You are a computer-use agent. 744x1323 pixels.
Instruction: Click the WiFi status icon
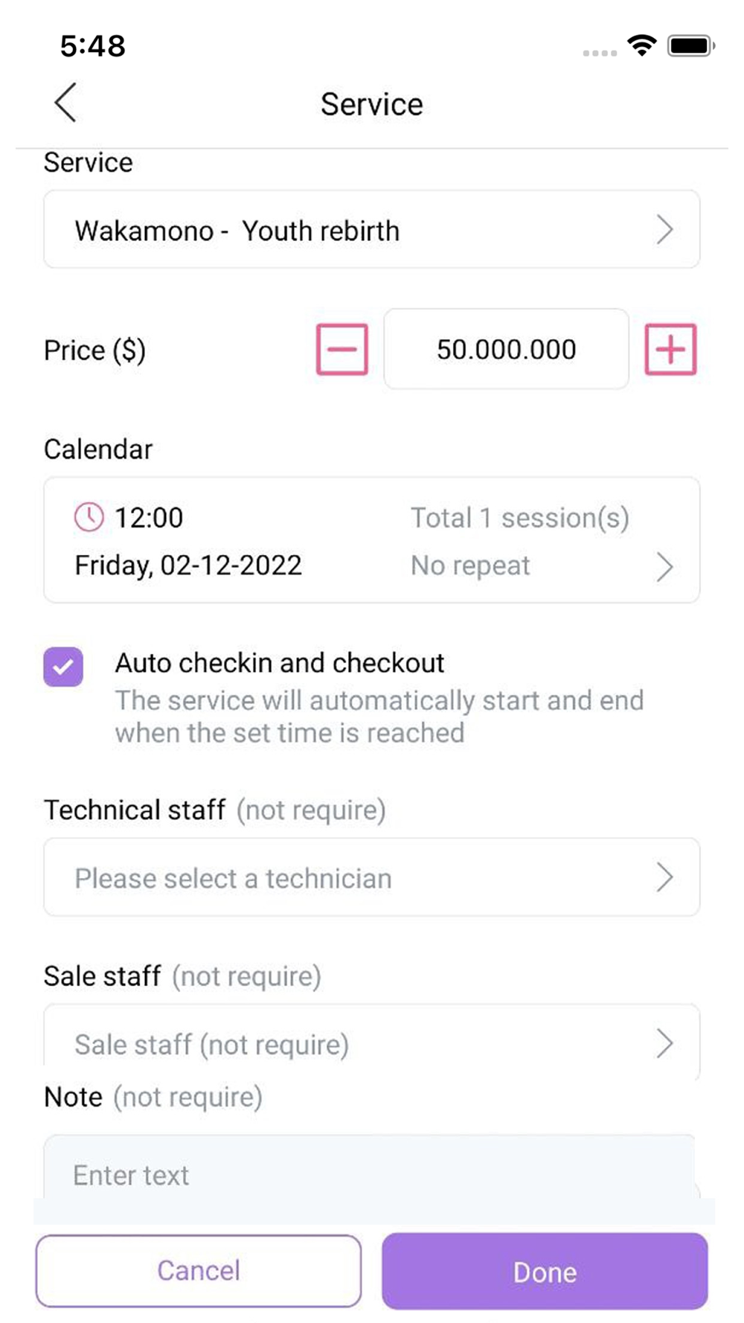pyautogui.click(x=641, y=45)
